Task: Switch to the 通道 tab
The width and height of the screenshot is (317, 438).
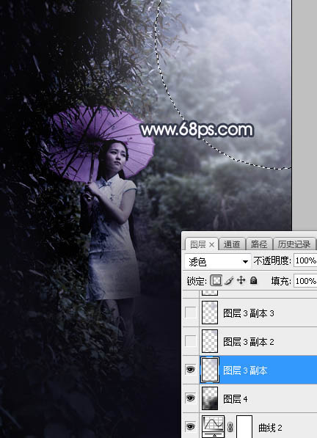Action: (x=232, y=244)
